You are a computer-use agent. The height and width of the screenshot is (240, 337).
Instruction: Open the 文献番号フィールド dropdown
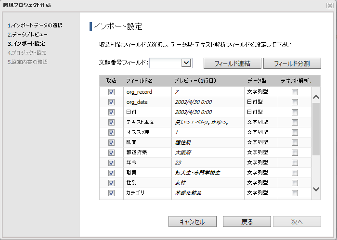click(186, 63)
